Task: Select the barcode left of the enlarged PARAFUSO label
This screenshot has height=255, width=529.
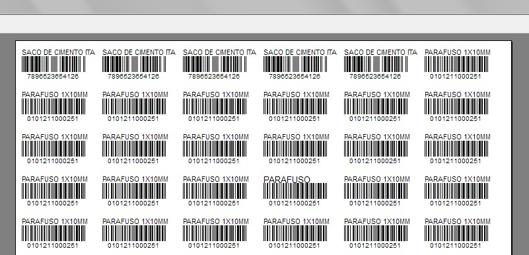Action: pos(215,191)
